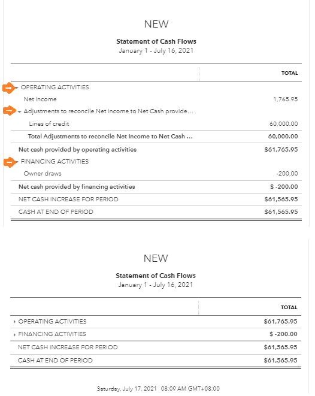Open the $61,765.95 operating total in lower report

[x=280, y=322]
